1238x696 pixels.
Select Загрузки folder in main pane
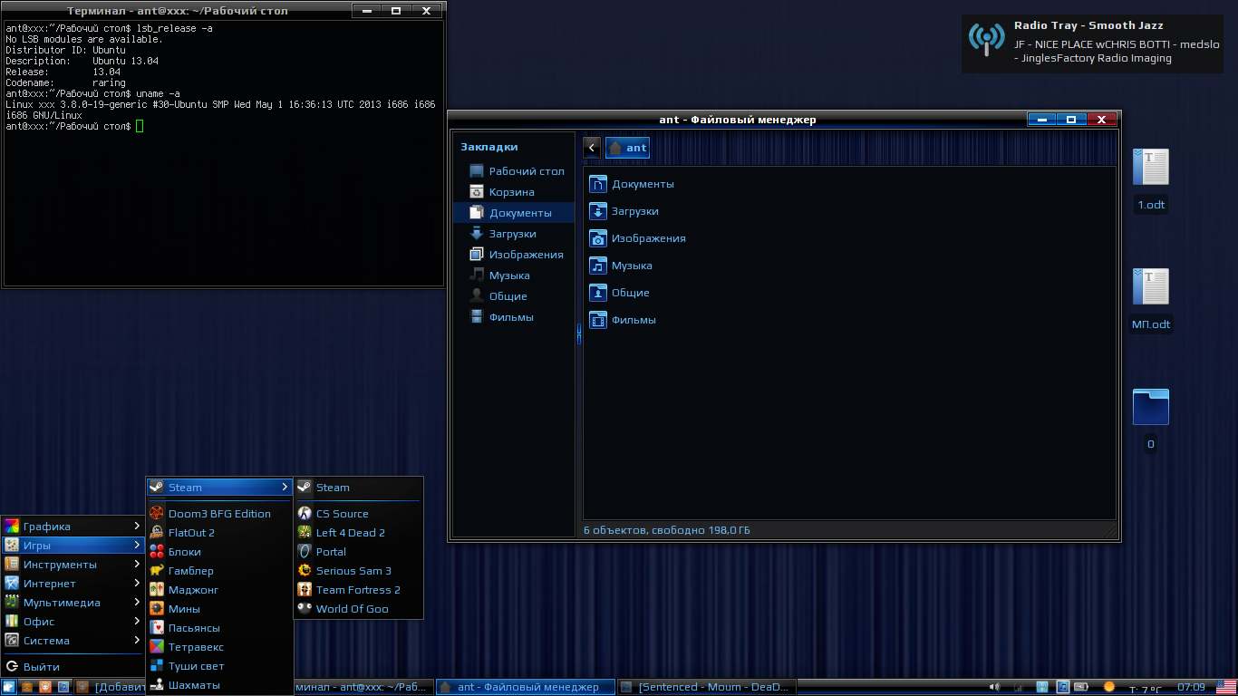624,211
